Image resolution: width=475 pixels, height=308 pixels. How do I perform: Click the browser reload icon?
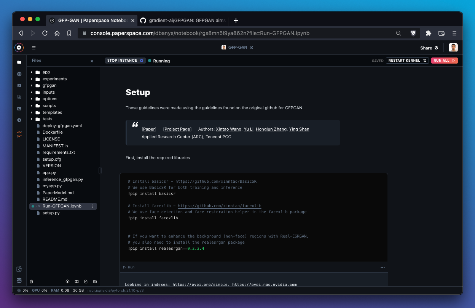(45, 33)
